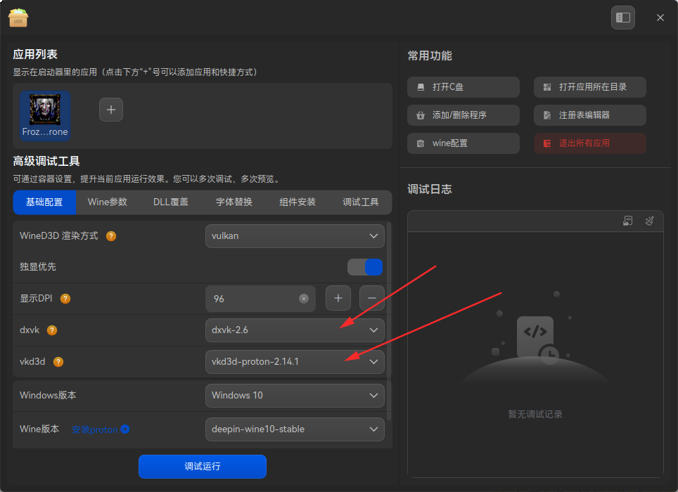Screen dimensions: 678x492
Task: Click the 安装proton arrow icon
Action: (125, 429)
